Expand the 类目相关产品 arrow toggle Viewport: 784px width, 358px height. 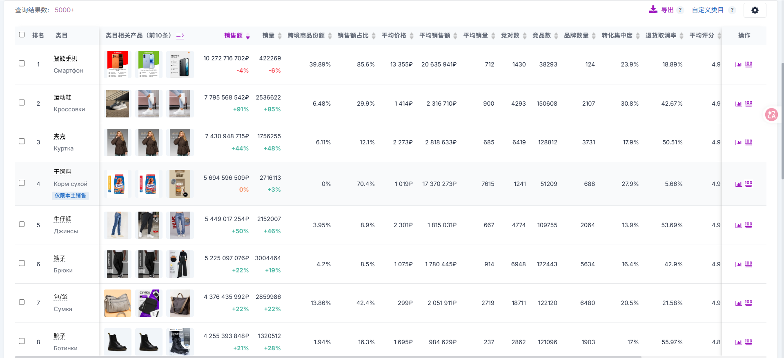[180, 36]
